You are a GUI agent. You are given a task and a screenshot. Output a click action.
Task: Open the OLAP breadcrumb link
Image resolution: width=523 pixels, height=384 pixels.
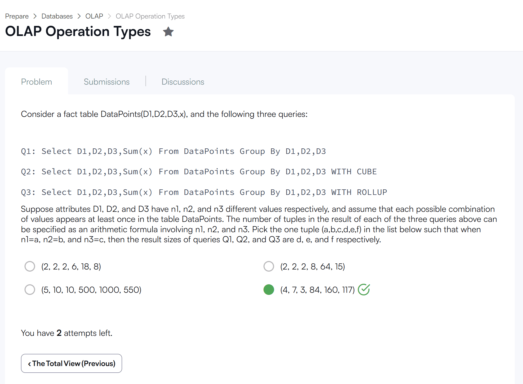coord(94,16)
